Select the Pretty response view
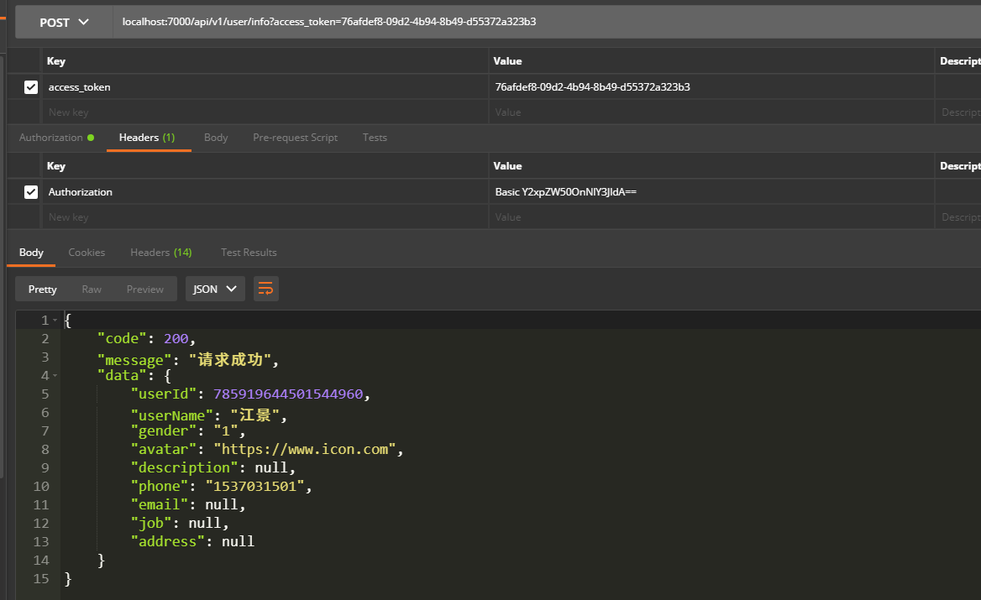The image size is (981, 600). point(42,289)
